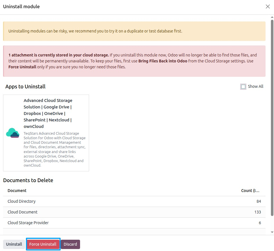
Task: Click the count value 133
Action: (258, 212)
